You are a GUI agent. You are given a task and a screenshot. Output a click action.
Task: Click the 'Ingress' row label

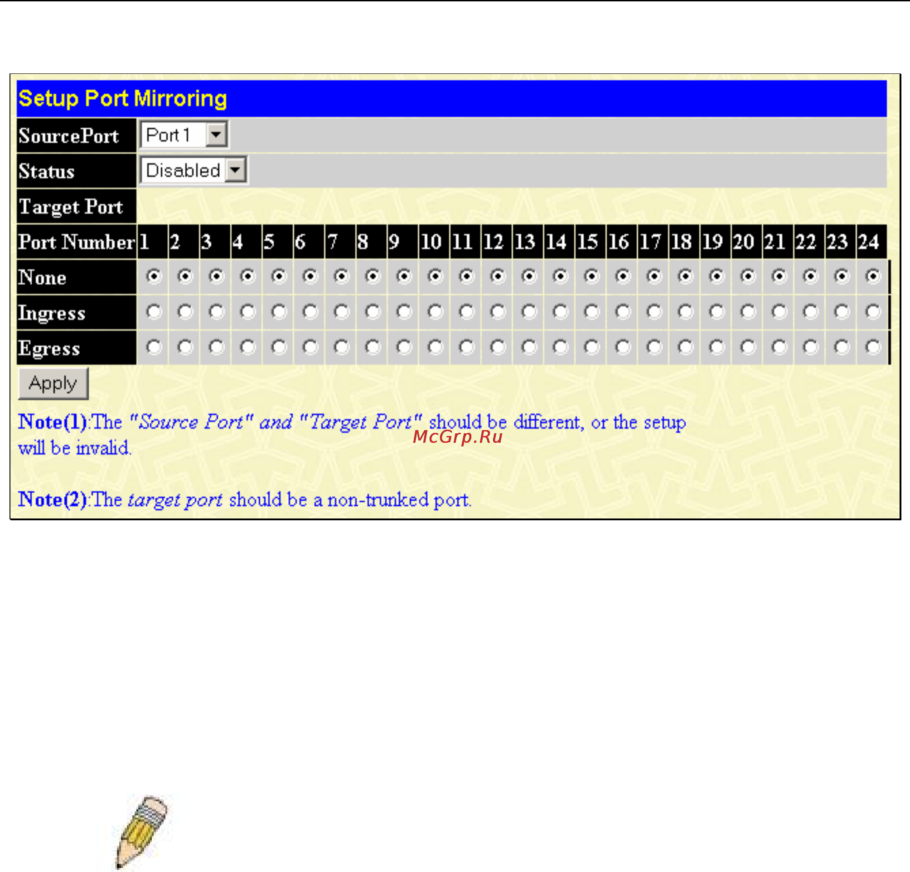(x=52, y=314)
